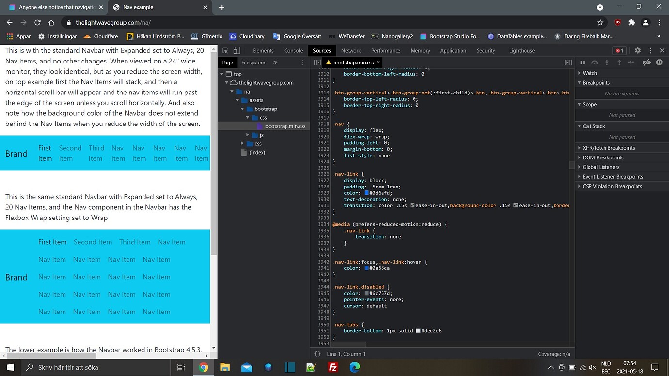Click the #6c757d color swatch
Image resolution: width=669 pixels, height=376 pixels.
coord(366,293)
